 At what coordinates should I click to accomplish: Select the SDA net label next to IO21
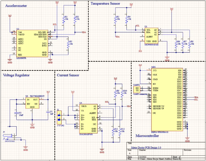point(196,97)
